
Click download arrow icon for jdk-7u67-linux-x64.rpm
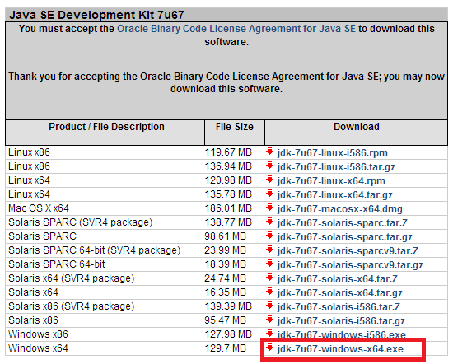[x=269, y=180]
